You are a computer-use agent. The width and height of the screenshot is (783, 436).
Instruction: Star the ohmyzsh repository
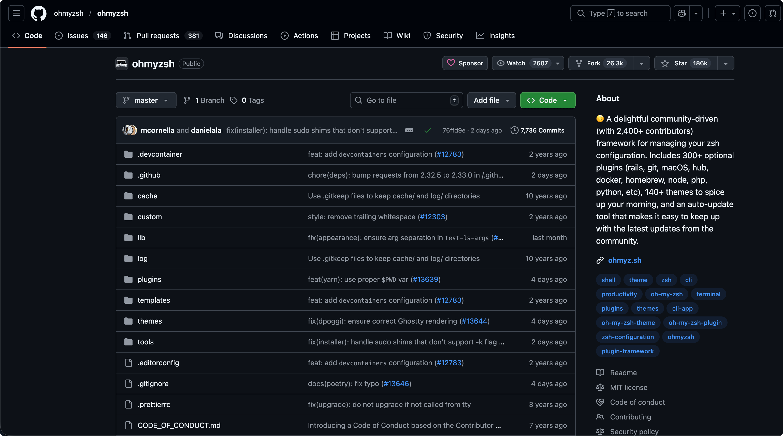point(686,63)
